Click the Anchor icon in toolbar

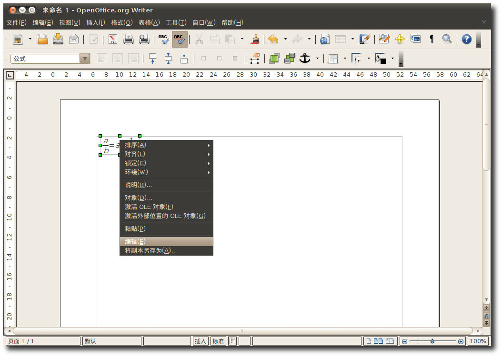point(304,59)
